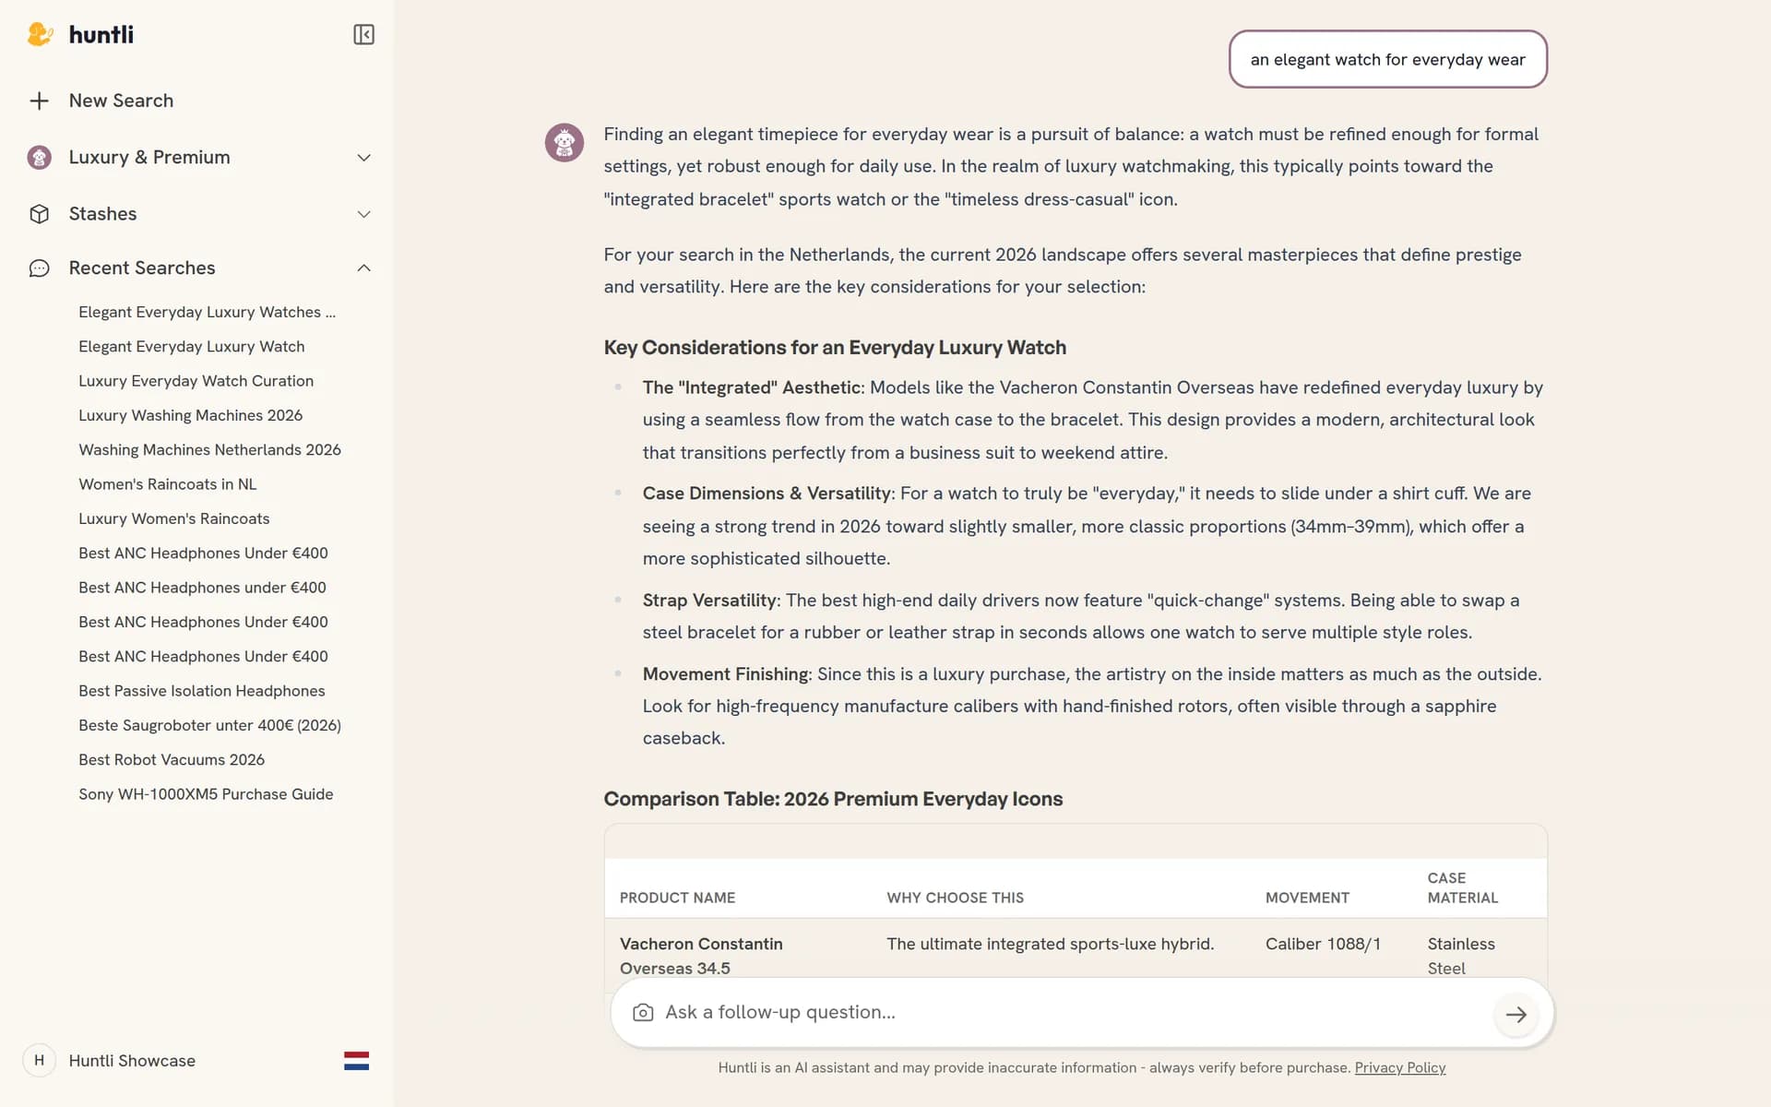Open 'Best Robot Vacuums 2026' search
This screenshot has height=1107, width=1771.
(172, 760)
